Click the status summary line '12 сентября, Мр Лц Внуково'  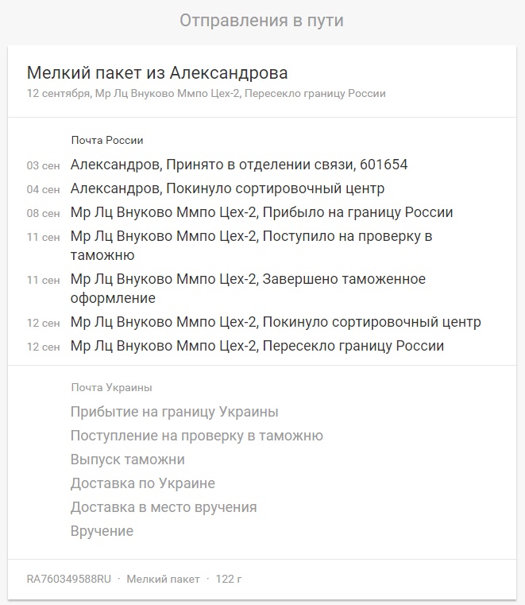tap(207, 93)
